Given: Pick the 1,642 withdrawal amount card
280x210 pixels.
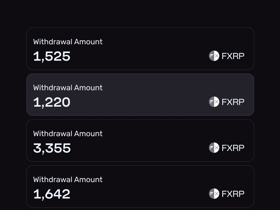Looking at the screenshot, I should [140, 186].
